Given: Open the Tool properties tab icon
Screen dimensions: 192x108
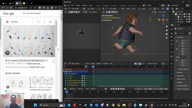Looking at the screenshot, I should point(172,29).
